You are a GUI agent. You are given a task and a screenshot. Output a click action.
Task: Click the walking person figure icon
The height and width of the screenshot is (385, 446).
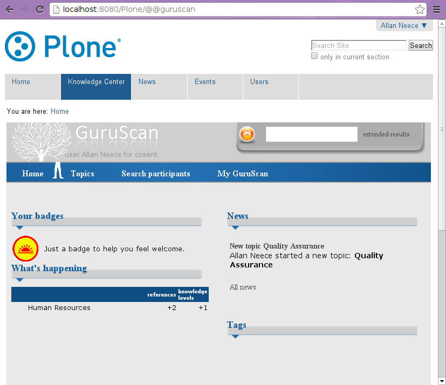(x=58, y=170)
